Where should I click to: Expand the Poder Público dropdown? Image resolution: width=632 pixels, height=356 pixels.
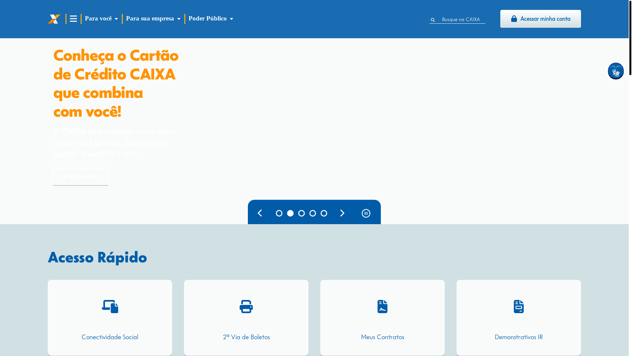pyautogui.click(x=211, y=18)
